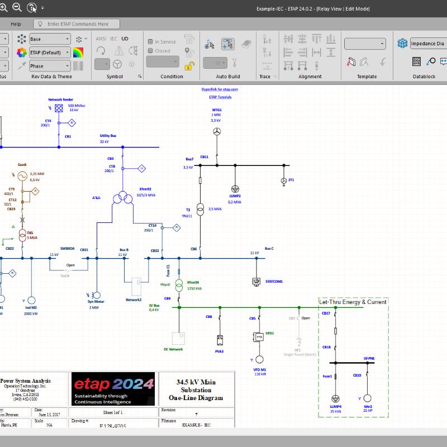Click the zoom in magnifier icon
Viewport: 447px width, 447px height.
pos(3,7)
